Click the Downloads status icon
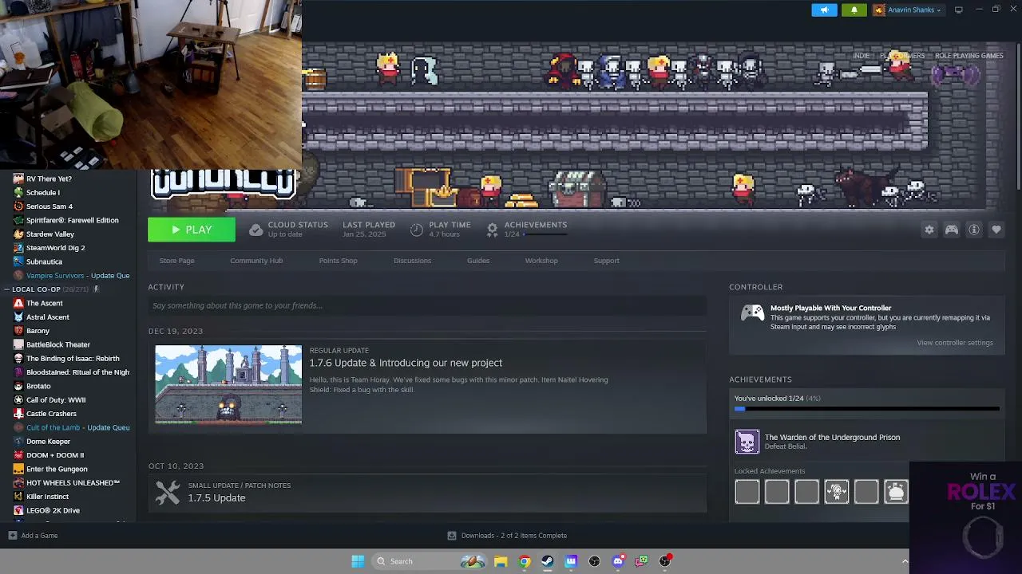This screenshot has height=574, width=1022. click(452, 536)
